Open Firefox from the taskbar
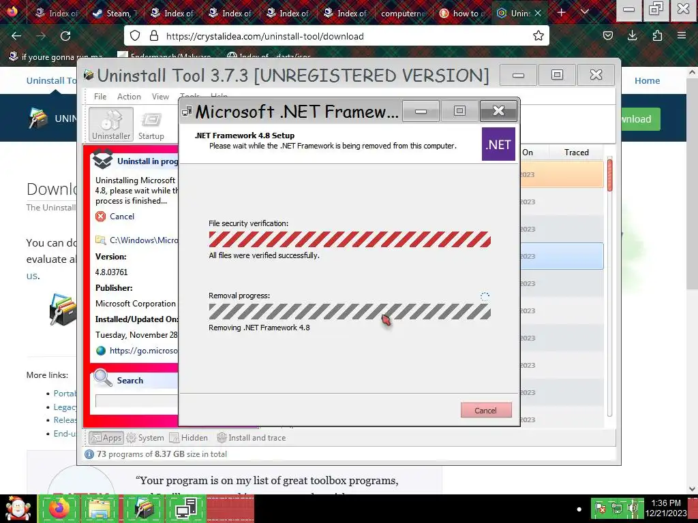This screenshot has height=523, width=698. click(x=59, y=508)
